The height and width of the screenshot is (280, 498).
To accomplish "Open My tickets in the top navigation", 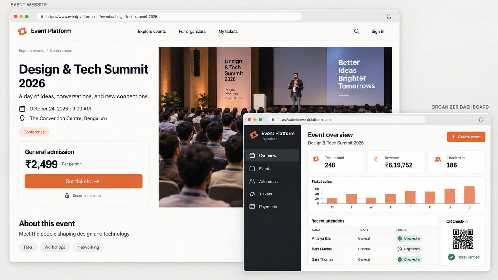I will coord(228,31).
